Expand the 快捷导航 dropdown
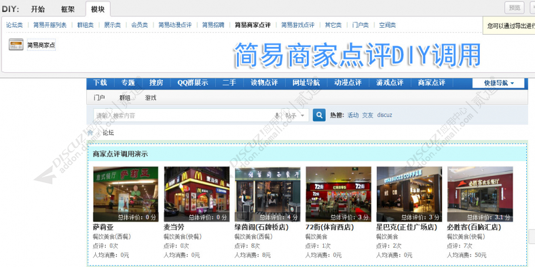The height and width of the screenshot is (267, 535). click(x=499, y=83)
